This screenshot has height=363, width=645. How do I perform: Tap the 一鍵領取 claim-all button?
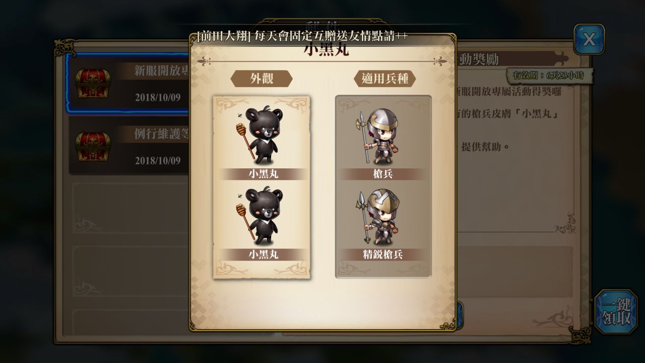(x=616, y=312)
